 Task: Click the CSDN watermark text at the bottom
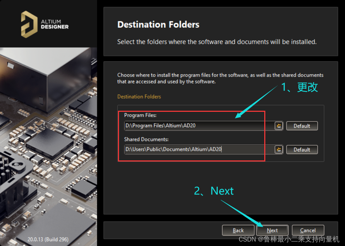click(x=289, y=239)
